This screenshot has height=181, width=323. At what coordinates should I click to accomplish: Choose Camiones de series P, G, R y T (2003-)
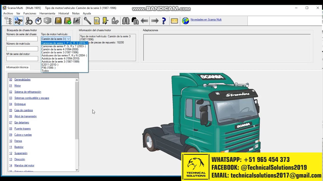[64, 46]
